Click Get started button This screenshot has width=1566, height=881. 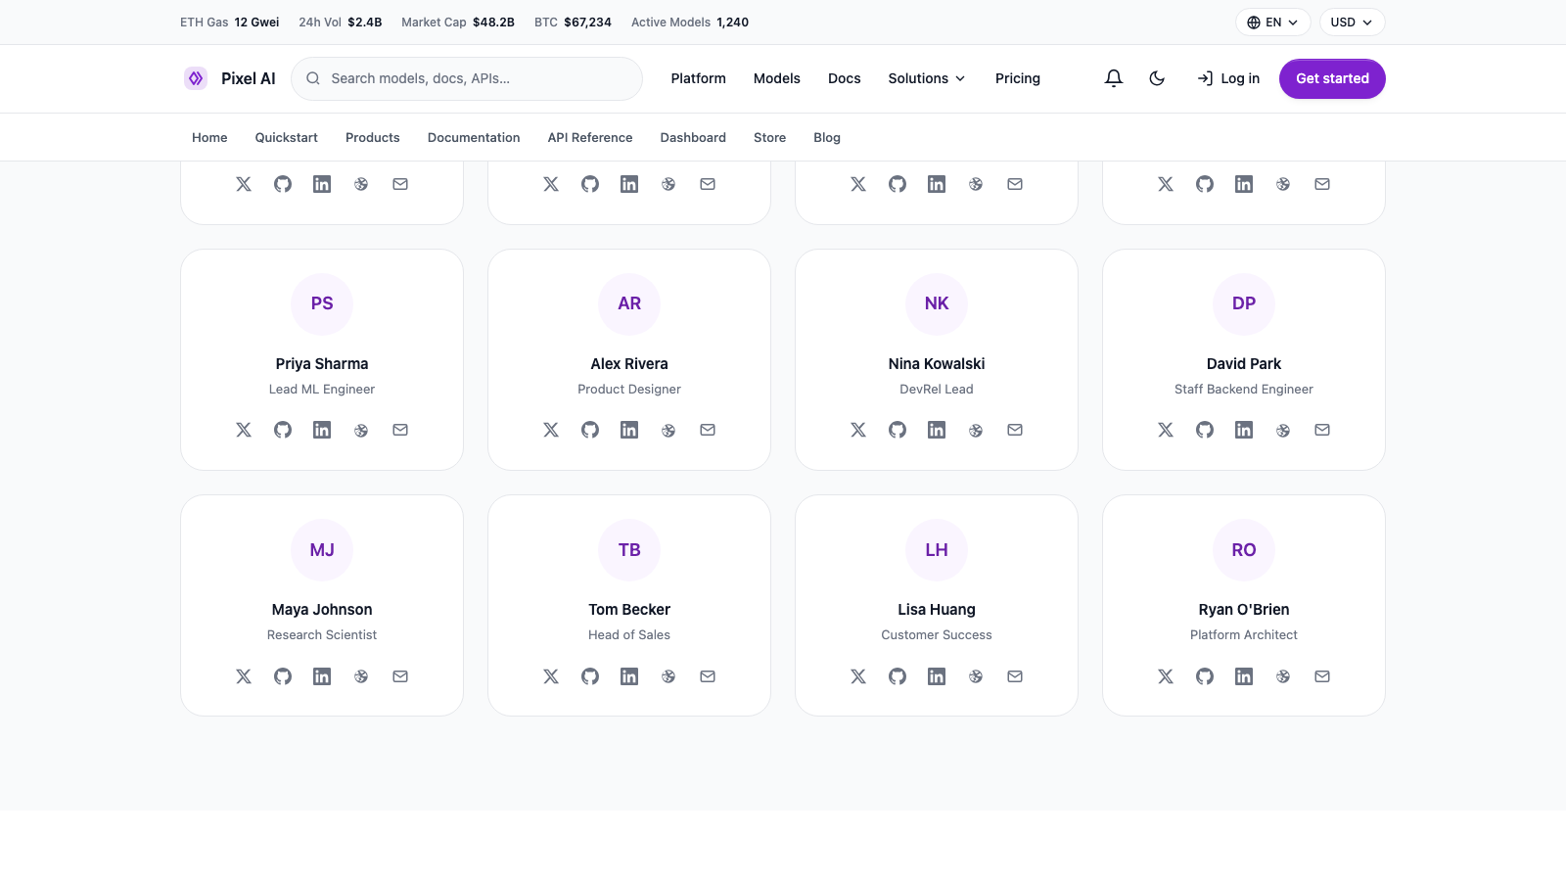click(1332, 78)
